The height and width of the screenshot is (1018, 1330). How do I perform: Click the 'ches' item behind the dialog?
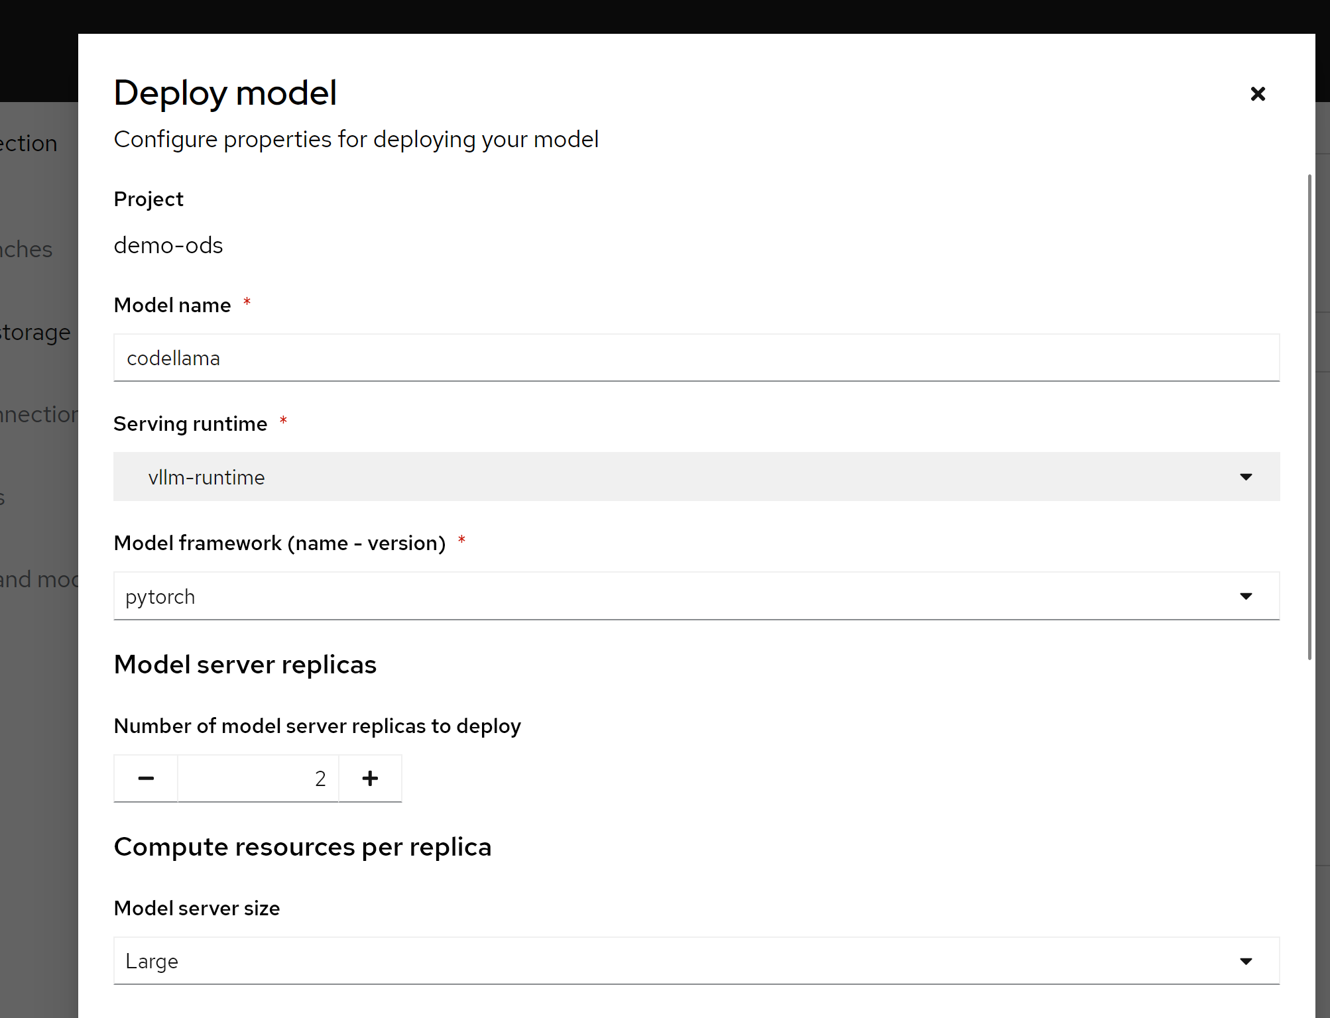tap(25, 249)
